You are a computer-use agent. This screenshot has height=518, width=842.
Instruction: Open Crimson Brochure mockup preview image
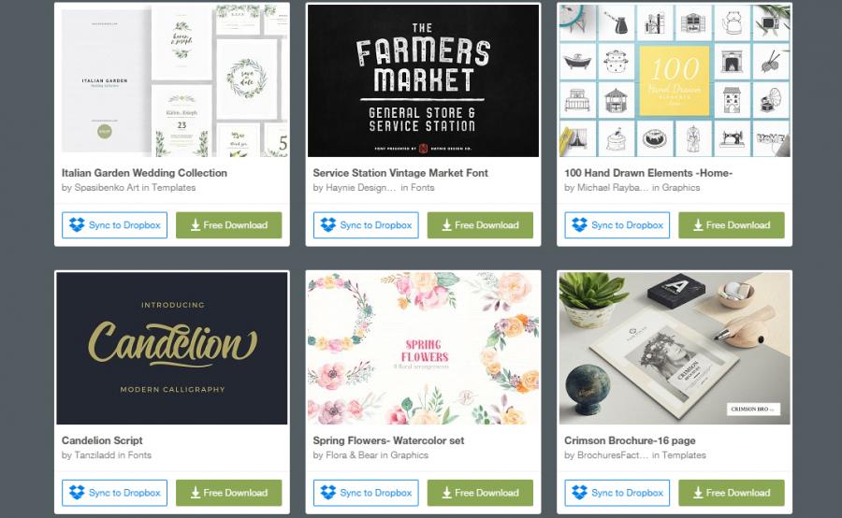point(675,348)
